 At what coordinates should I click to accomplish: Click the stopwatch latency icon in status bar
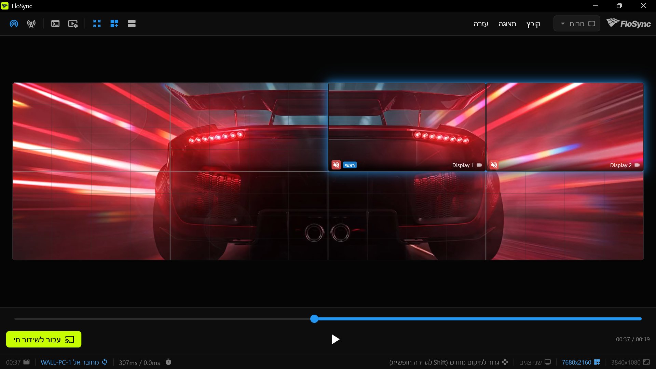[x=168, y=362]
